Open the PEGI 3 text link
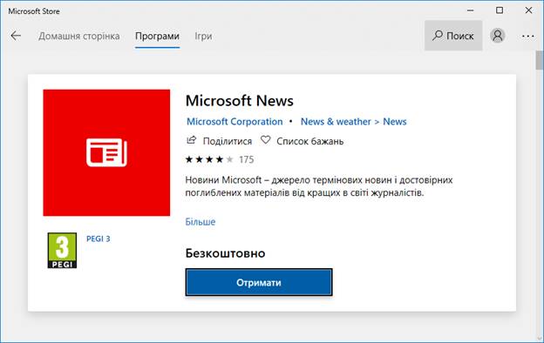The image size is (544, 343). tap(99, 239)
